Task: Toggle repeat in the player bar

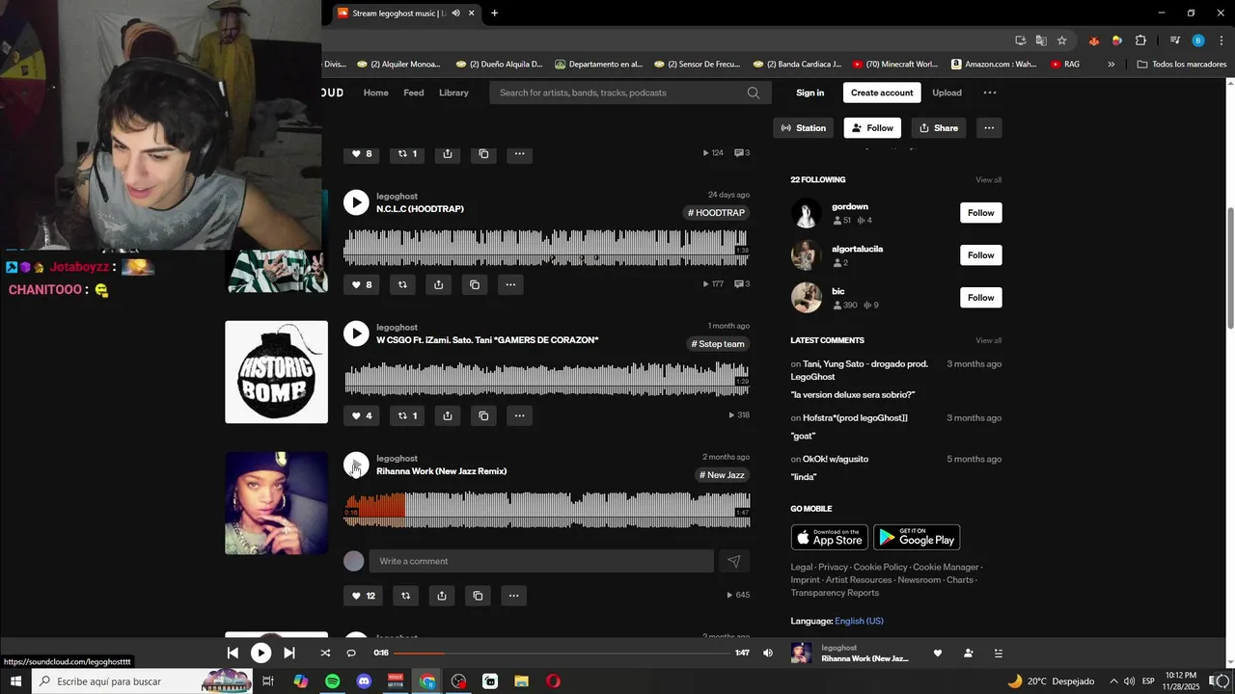Action: point(351,653)
